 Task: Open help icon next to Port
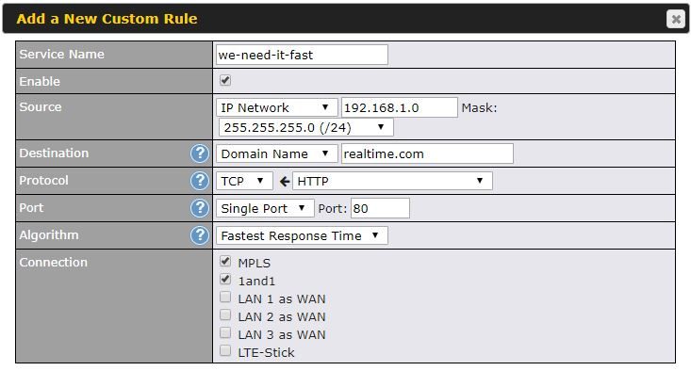pyautogui.click(x=200, y=208)
